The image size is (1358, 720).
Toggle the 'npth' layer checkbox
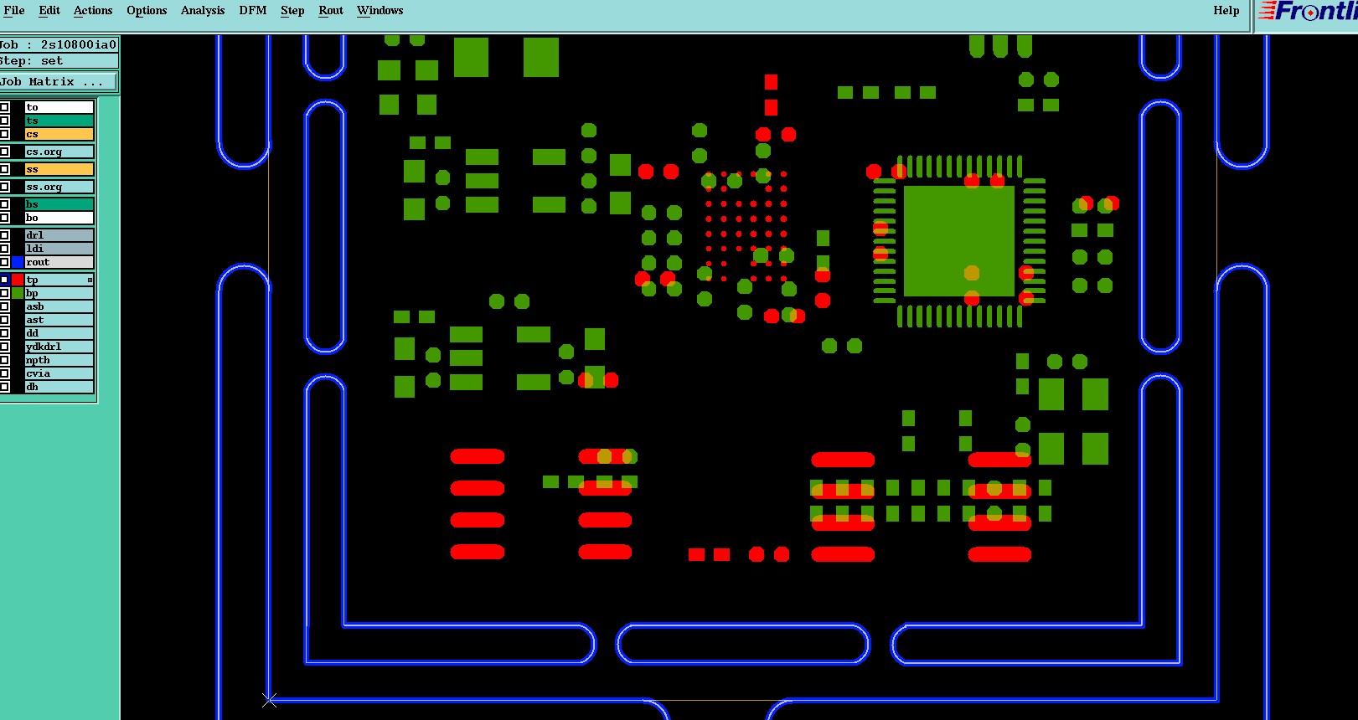click(x=4, y=360)
